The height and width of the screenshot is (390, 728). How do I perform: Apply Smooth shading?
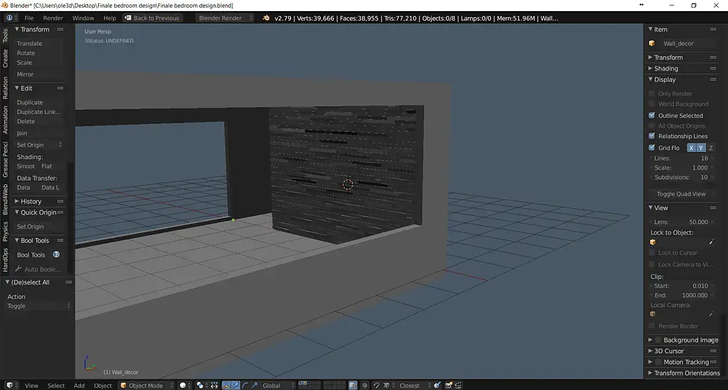26,166
